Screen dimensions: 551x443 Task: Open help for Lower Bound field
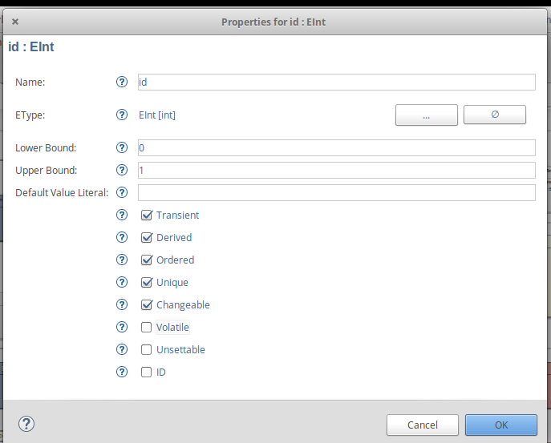(122, 147)
